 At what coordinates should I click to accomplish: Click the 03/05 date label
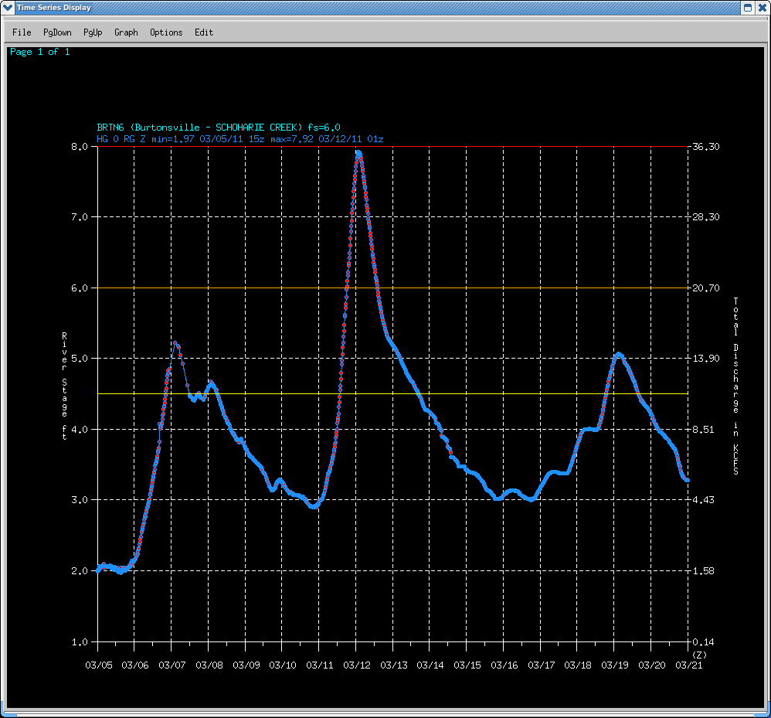99,665
